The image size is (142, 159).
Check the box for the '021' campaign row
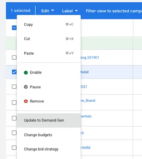pyautogui.click(x=14, y=87)
